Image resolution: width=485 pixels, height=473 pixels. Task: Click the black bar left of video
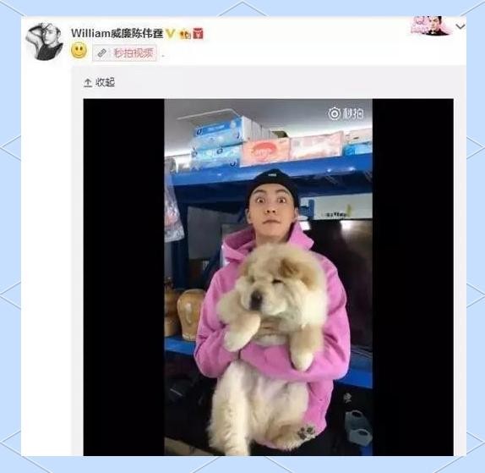[x=123, y=277]
